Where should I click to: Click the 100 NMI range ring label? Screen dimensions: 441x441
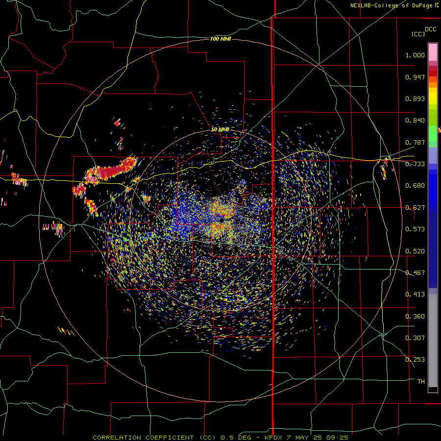pos(221,39)
